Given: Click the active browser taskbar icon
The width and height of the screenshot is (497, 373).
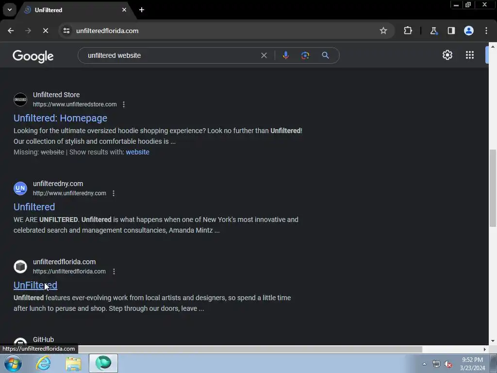Looking at the screenshot, I should pos(103,363).
